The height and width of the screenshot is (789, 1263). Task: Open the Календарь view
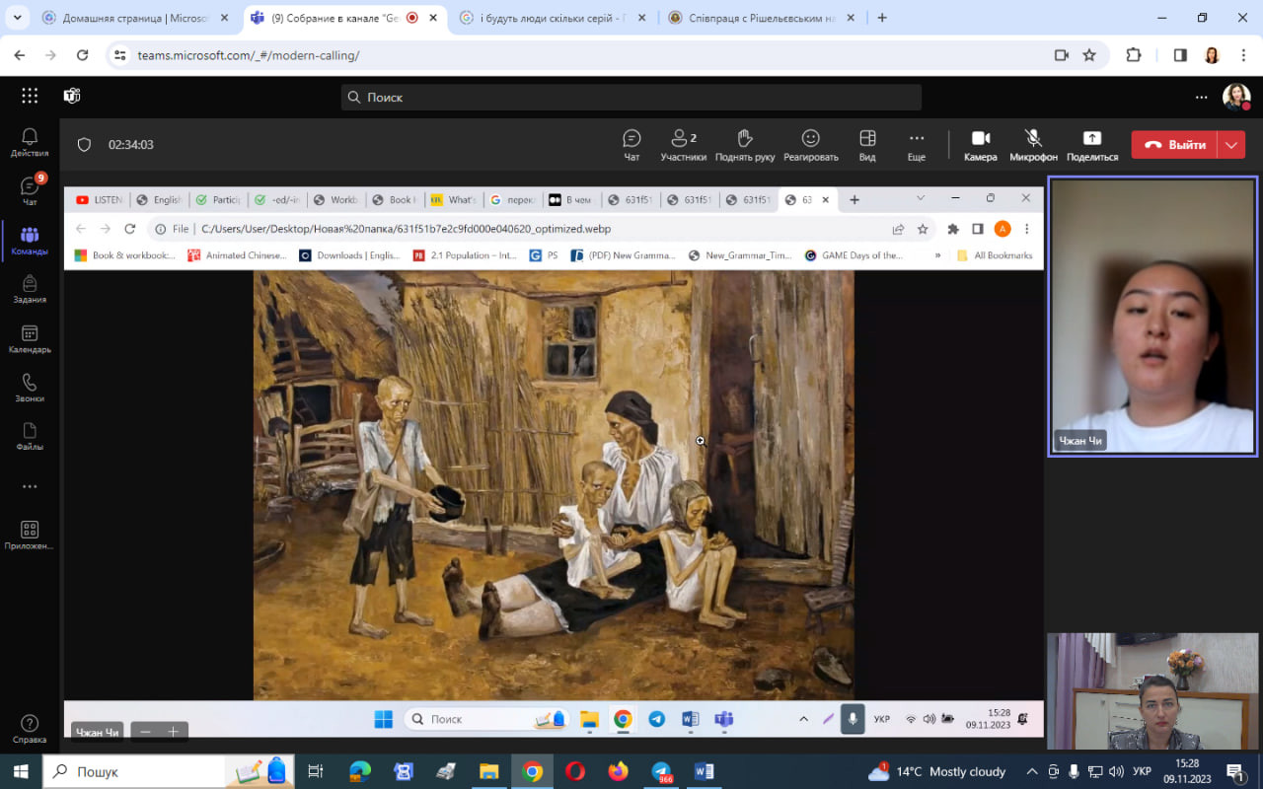(30, 339)
